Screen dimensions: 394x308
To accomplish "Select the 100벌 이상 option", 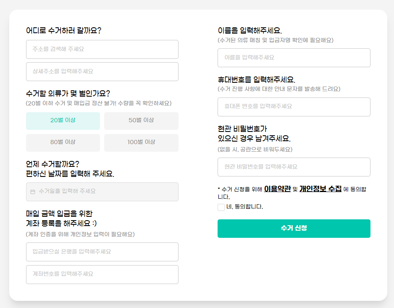I will pyautogui.click(x=141, y=143).
